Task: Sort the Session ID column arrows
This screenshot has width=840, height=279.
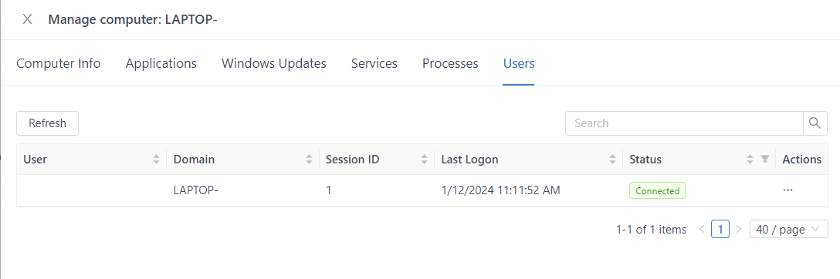Action: pos(425,160)
